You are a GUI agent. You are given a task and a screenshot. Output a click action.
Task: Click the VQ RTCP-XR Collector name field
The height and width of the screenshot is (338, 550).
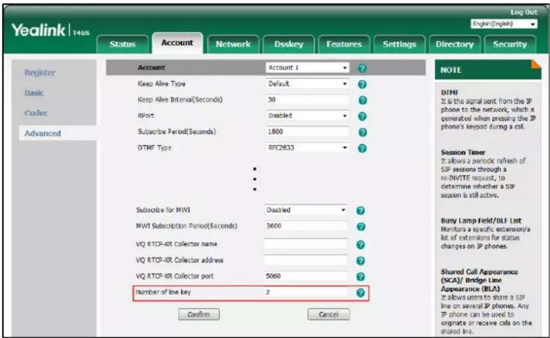305,244
